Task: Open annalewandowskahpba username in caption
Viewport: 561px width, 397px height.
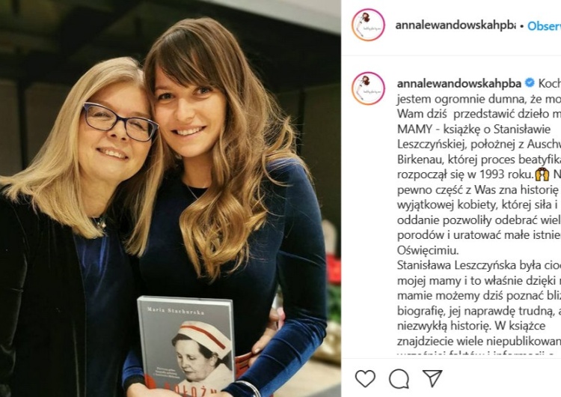Action: click(x=459, y=83)
